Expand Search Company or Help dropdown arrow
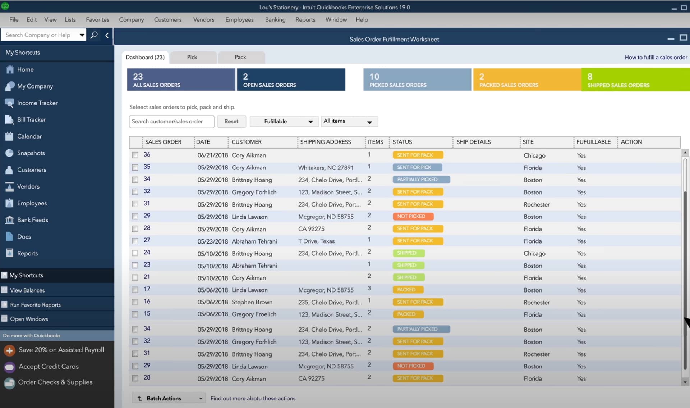This screenshot has width=690, height=408. point(82,35)
